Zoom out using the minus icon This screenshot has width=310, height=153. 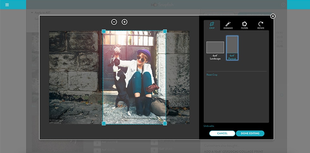pyautogui.click(x=114, y=22)
